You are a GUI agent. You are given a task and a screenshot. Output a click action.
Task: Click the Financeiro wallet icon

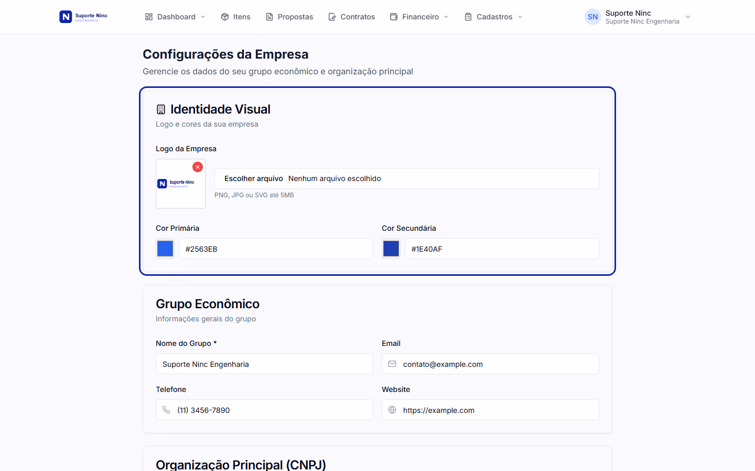394,17
